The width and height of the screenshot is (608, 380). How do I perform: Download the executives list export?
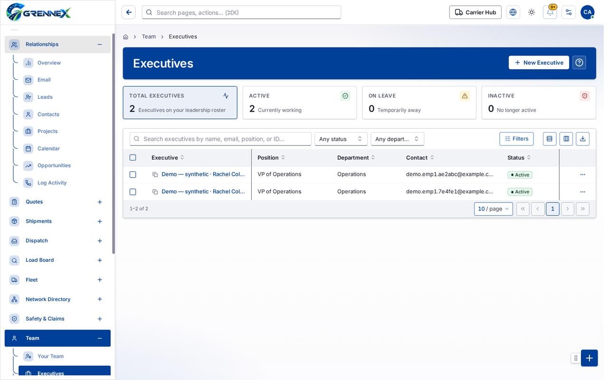583,139
